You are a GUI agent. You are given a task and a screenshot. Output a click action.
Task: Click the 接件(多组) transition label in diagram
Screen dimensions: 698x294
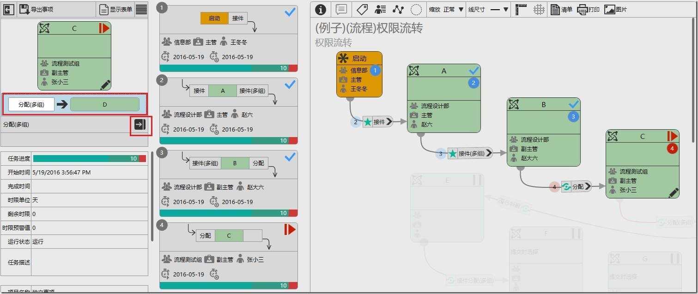click(x=470, y=153)
